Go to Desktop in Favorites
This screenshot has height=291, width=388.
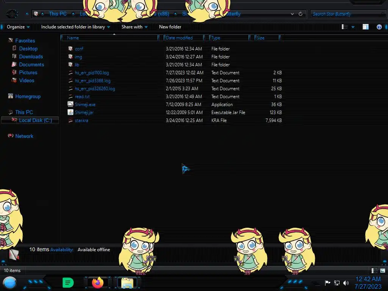point(28,48)
